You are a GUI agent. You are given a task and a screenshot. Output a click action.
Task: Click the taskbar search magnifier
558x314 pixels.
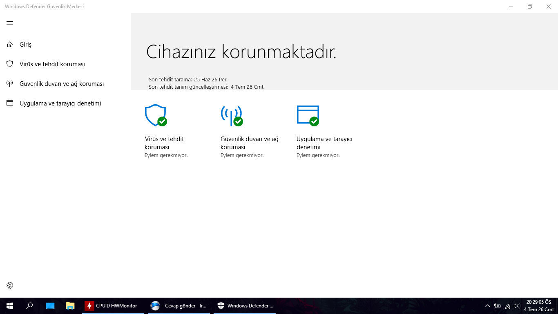[x=29, y=306]
